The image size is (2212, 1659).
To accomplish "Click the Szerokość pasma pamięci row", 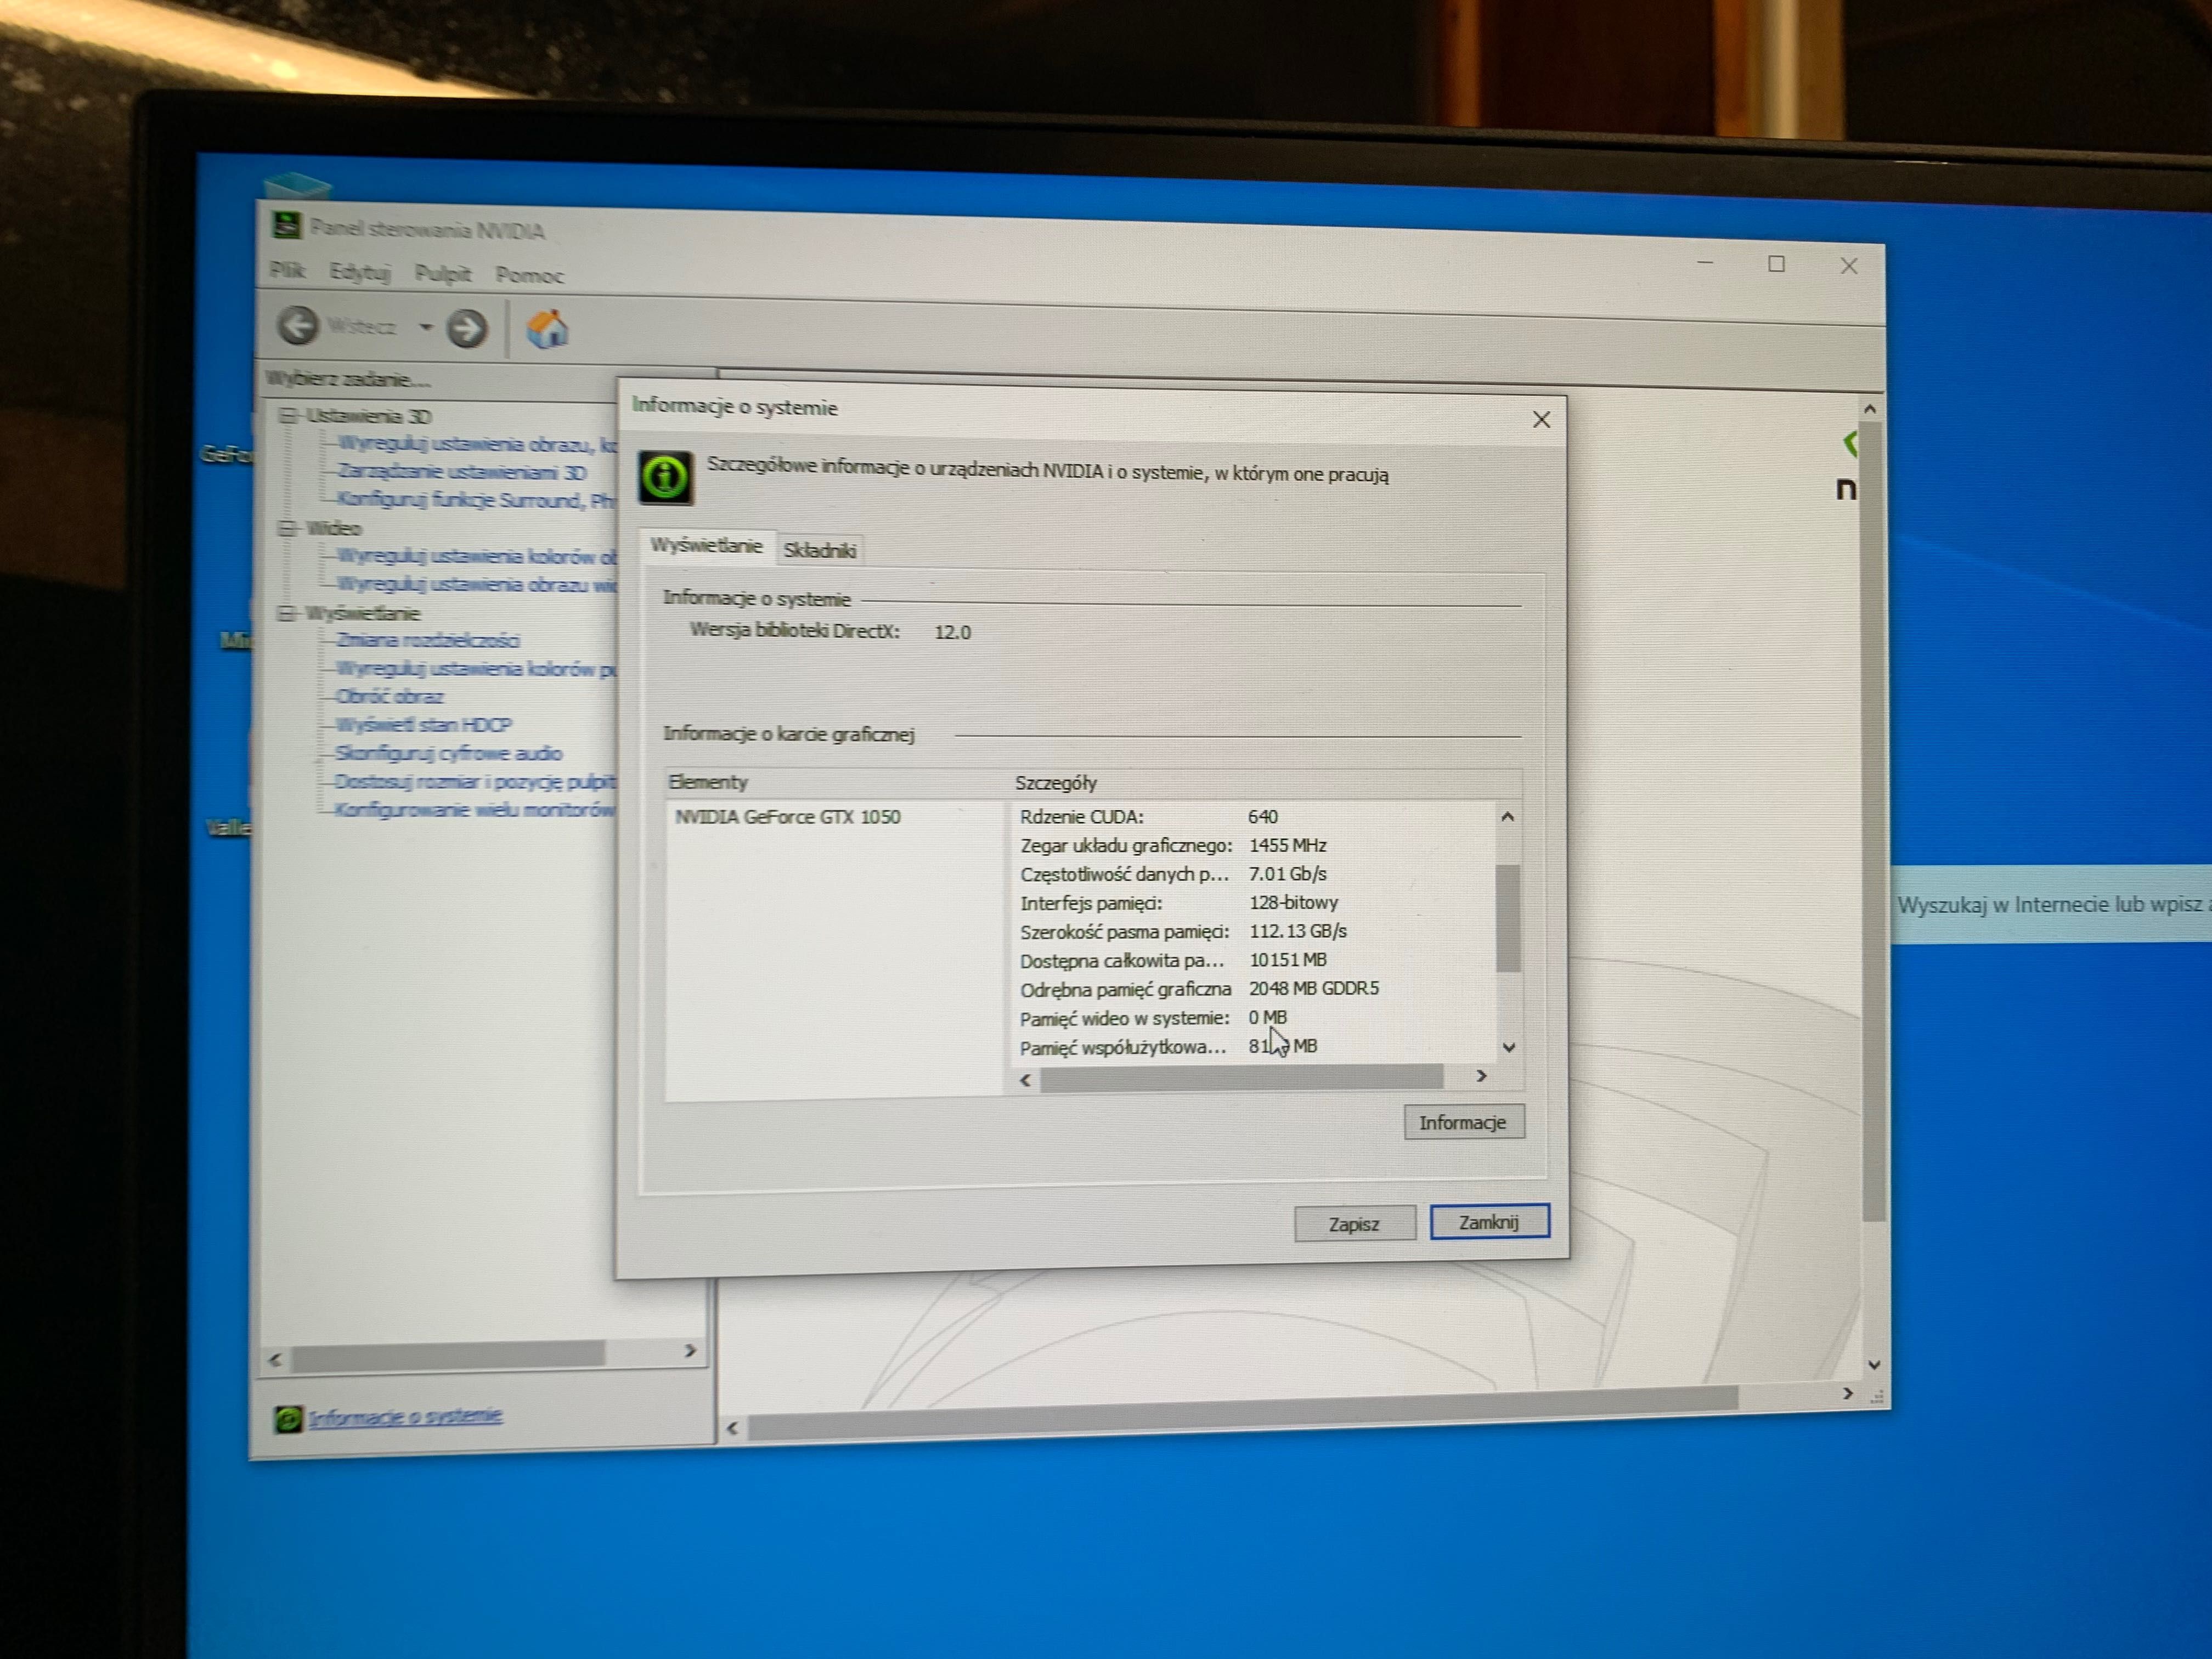I will (1253, 932).
